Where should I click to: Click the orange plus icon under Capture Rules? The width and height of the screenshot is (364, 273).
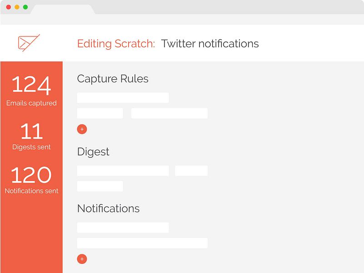pyautogui.click(x=82, y=129)
